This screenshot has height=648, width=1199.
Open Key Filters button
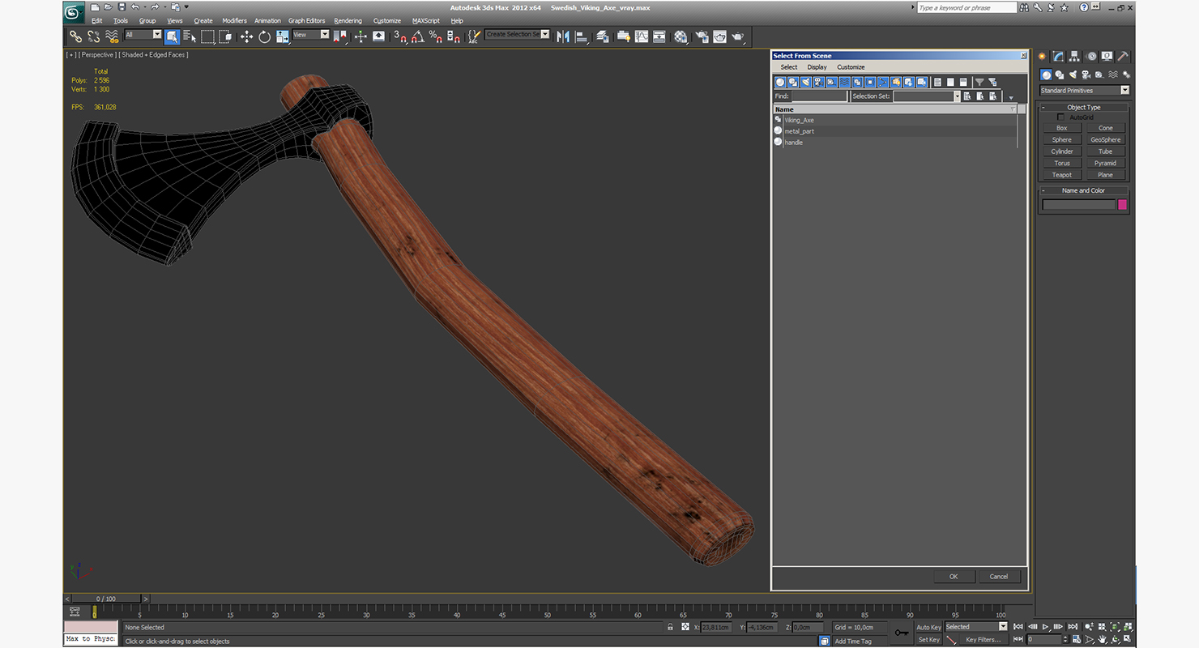tap(982, 640)
